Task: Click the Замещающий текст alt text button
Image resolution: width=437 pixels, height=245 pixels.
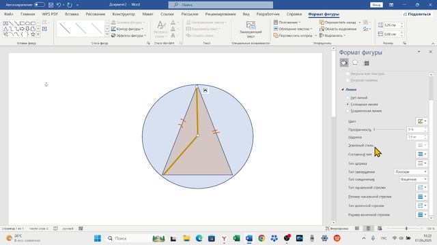Action: coord(251,29)
